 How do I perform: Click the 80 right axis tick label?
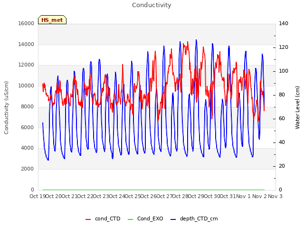[282, 95]
